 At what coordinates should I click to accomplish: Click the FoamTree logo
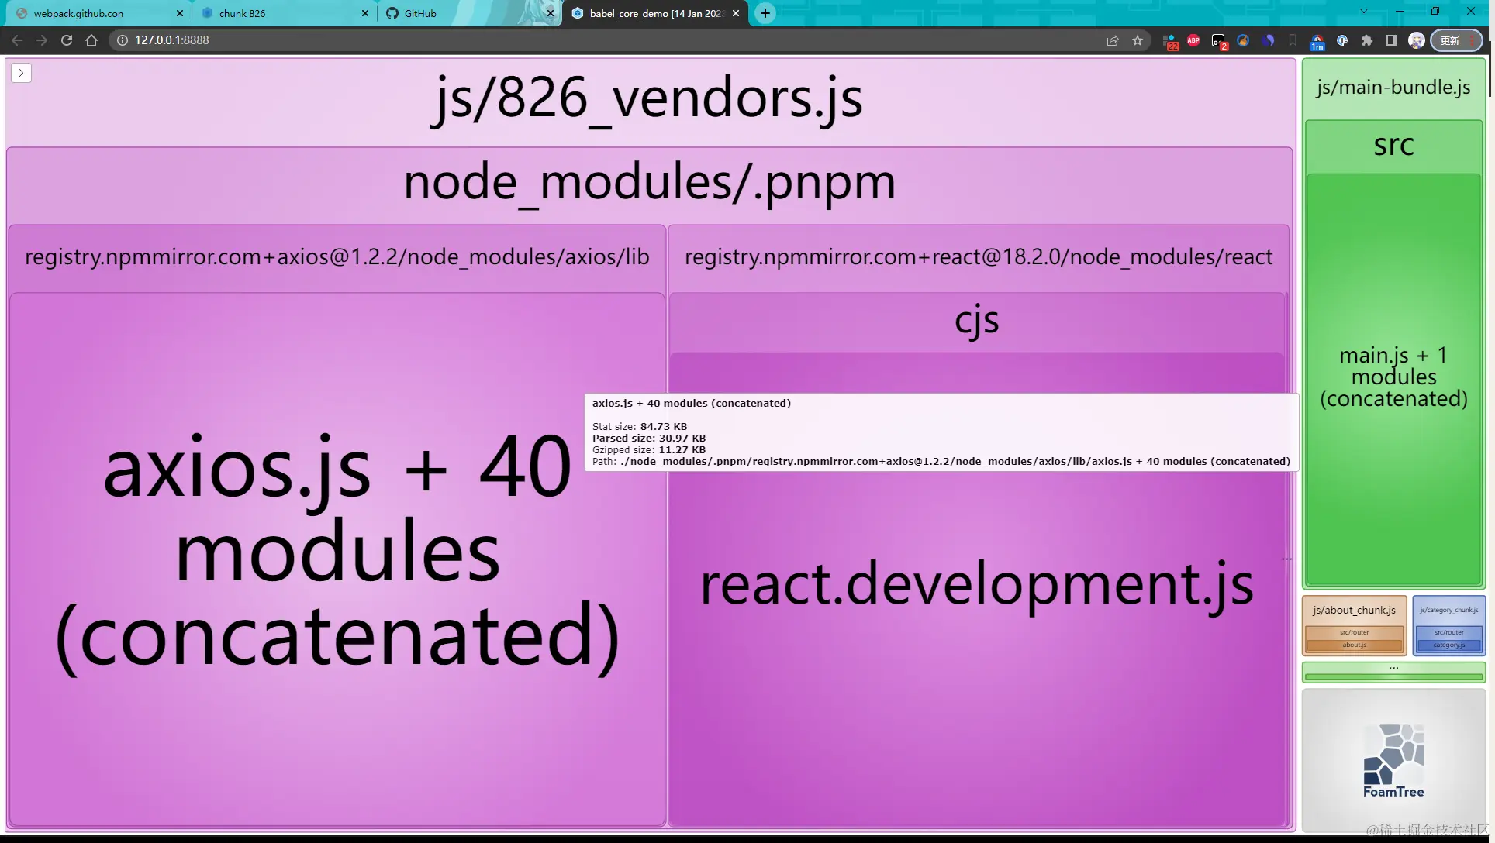1393,761
